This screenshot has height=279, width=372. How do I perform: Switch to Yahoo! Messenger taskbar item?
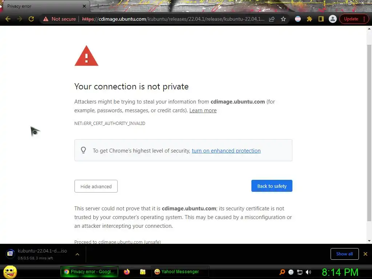[180, 272]
